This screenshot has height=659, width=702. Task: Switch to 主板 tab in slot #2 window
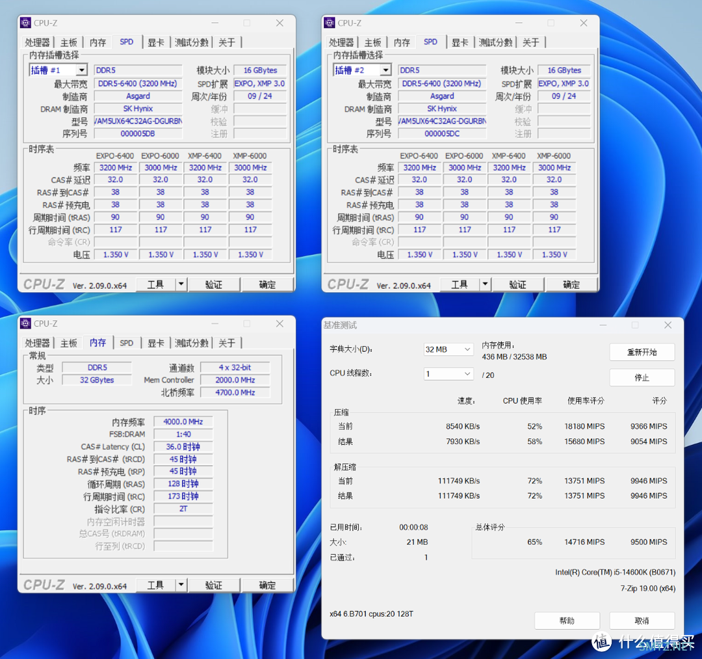[x=372, y=42]
